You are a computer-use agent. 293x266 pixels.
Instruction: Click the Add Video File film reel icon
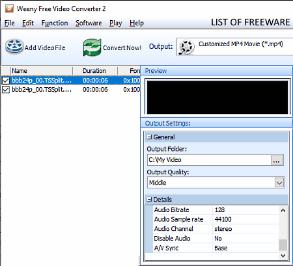coord(14,46)
